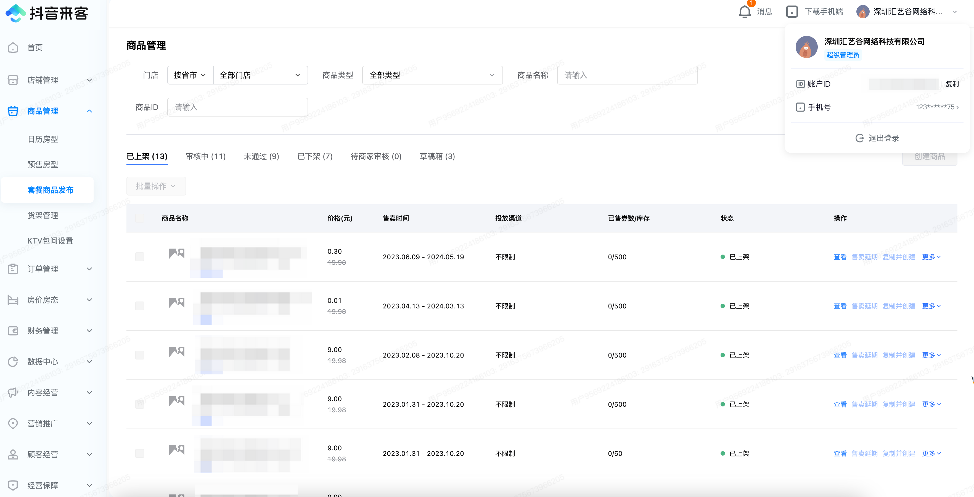Click the 财务管理 wallet icon
The width and height of the screenshot is (974, 497).
(x=13, y=331)
